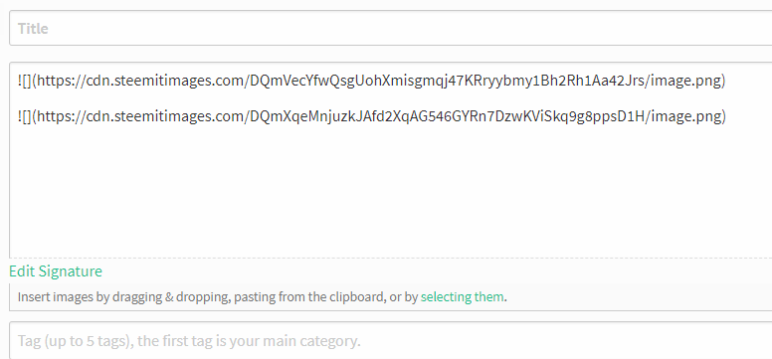Click 'cdn.steemitimages.com' in the second URL

click(x=165, y=116)
